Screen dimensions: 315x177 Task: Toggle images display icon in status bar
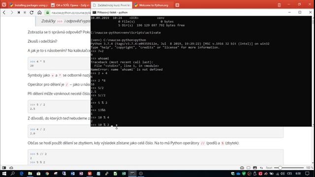click(x=255, y=168)
